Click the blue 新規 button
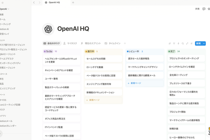 pyautogui.click(x=198, y=43)
